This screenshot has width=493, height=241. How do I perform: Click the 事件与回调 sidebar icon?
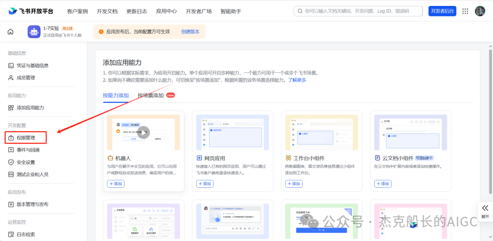click(x=10, y=150)
